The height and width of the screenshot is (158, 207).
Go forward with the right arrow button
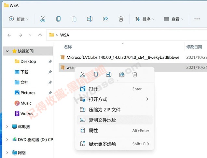point(20,35)
